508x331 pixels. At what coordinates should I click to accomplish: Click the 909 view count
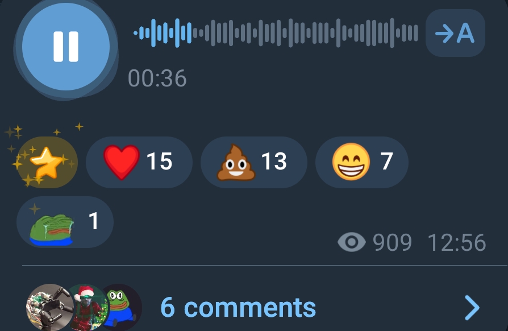392,242
